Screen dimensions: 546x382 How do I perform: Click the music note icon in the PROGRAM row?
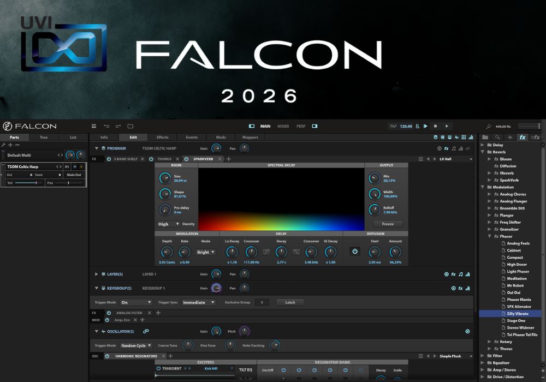point(454,148)
